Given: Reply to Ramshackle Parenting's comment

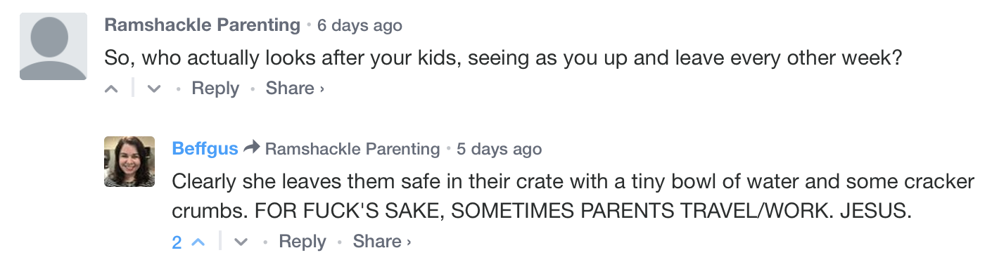Looking at the screenshot, I should [215, 89].
